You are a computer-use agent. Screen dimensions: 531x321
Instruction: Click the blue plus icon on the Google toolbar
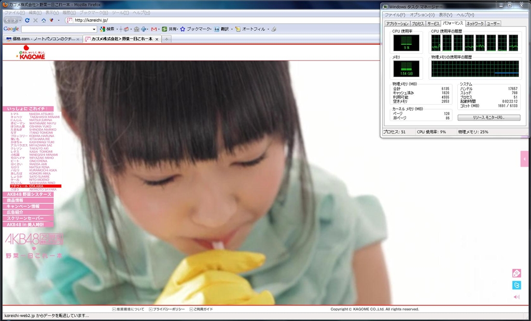[144, 29]
